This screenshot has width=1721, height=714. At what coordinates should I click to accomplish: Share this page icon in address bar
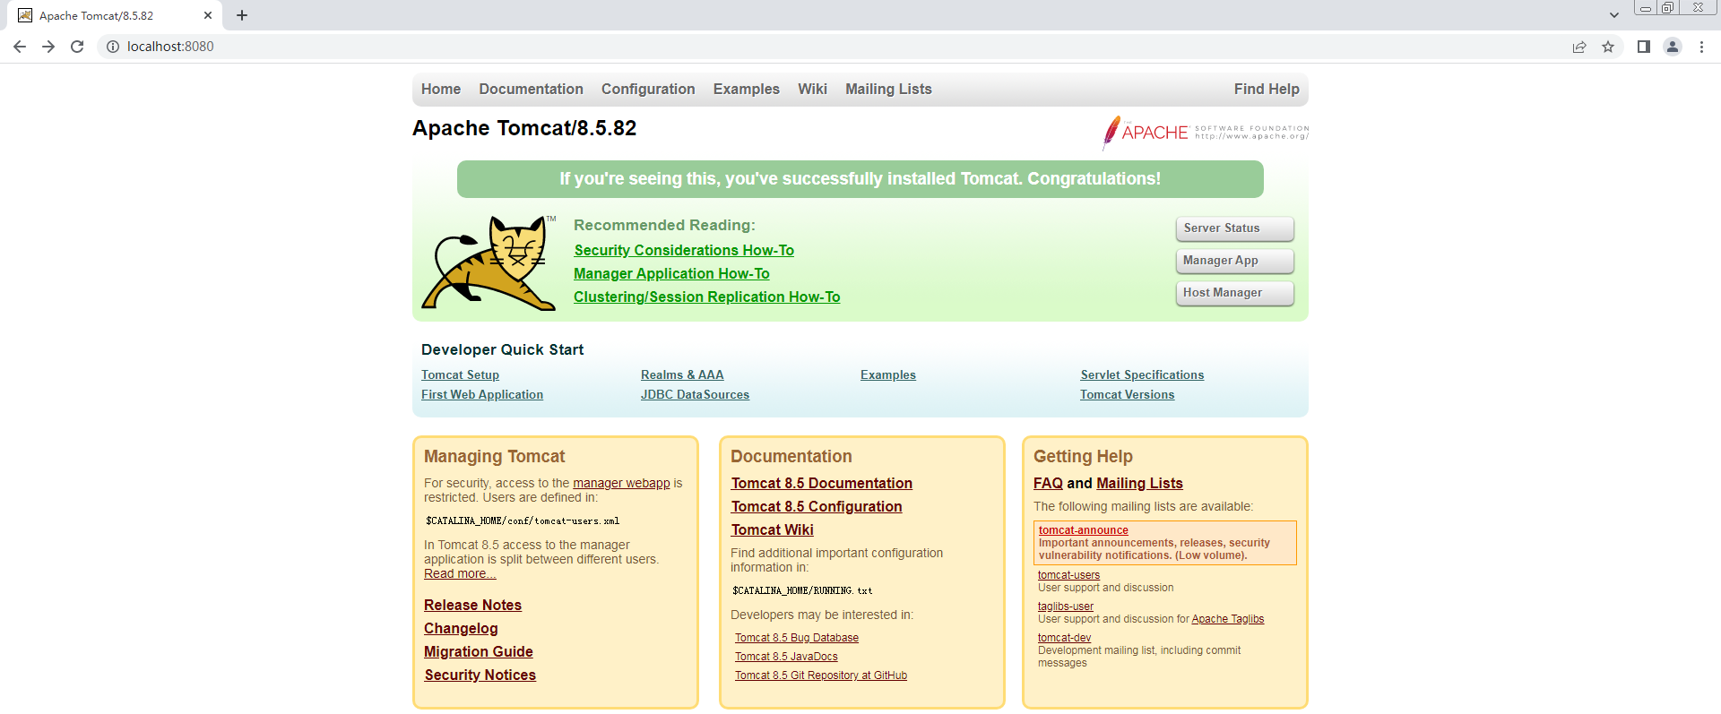coord(1579,47)
